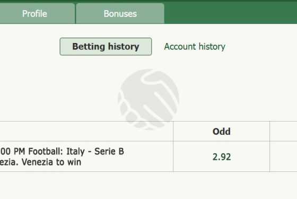The width and height of the screenshot is (297, 199).
Task: Click the empty cell right of 2.92
Action: 283,157
